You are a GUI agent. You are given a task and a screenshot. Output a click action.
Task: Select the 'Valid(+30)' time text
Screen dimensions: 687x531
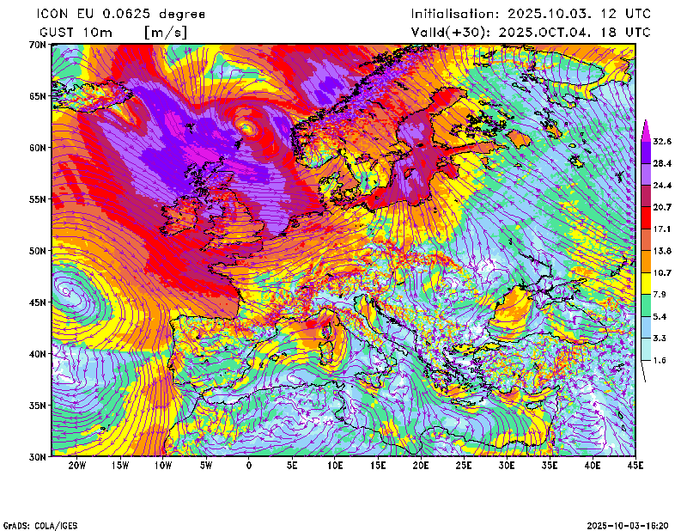click(531, 32)
